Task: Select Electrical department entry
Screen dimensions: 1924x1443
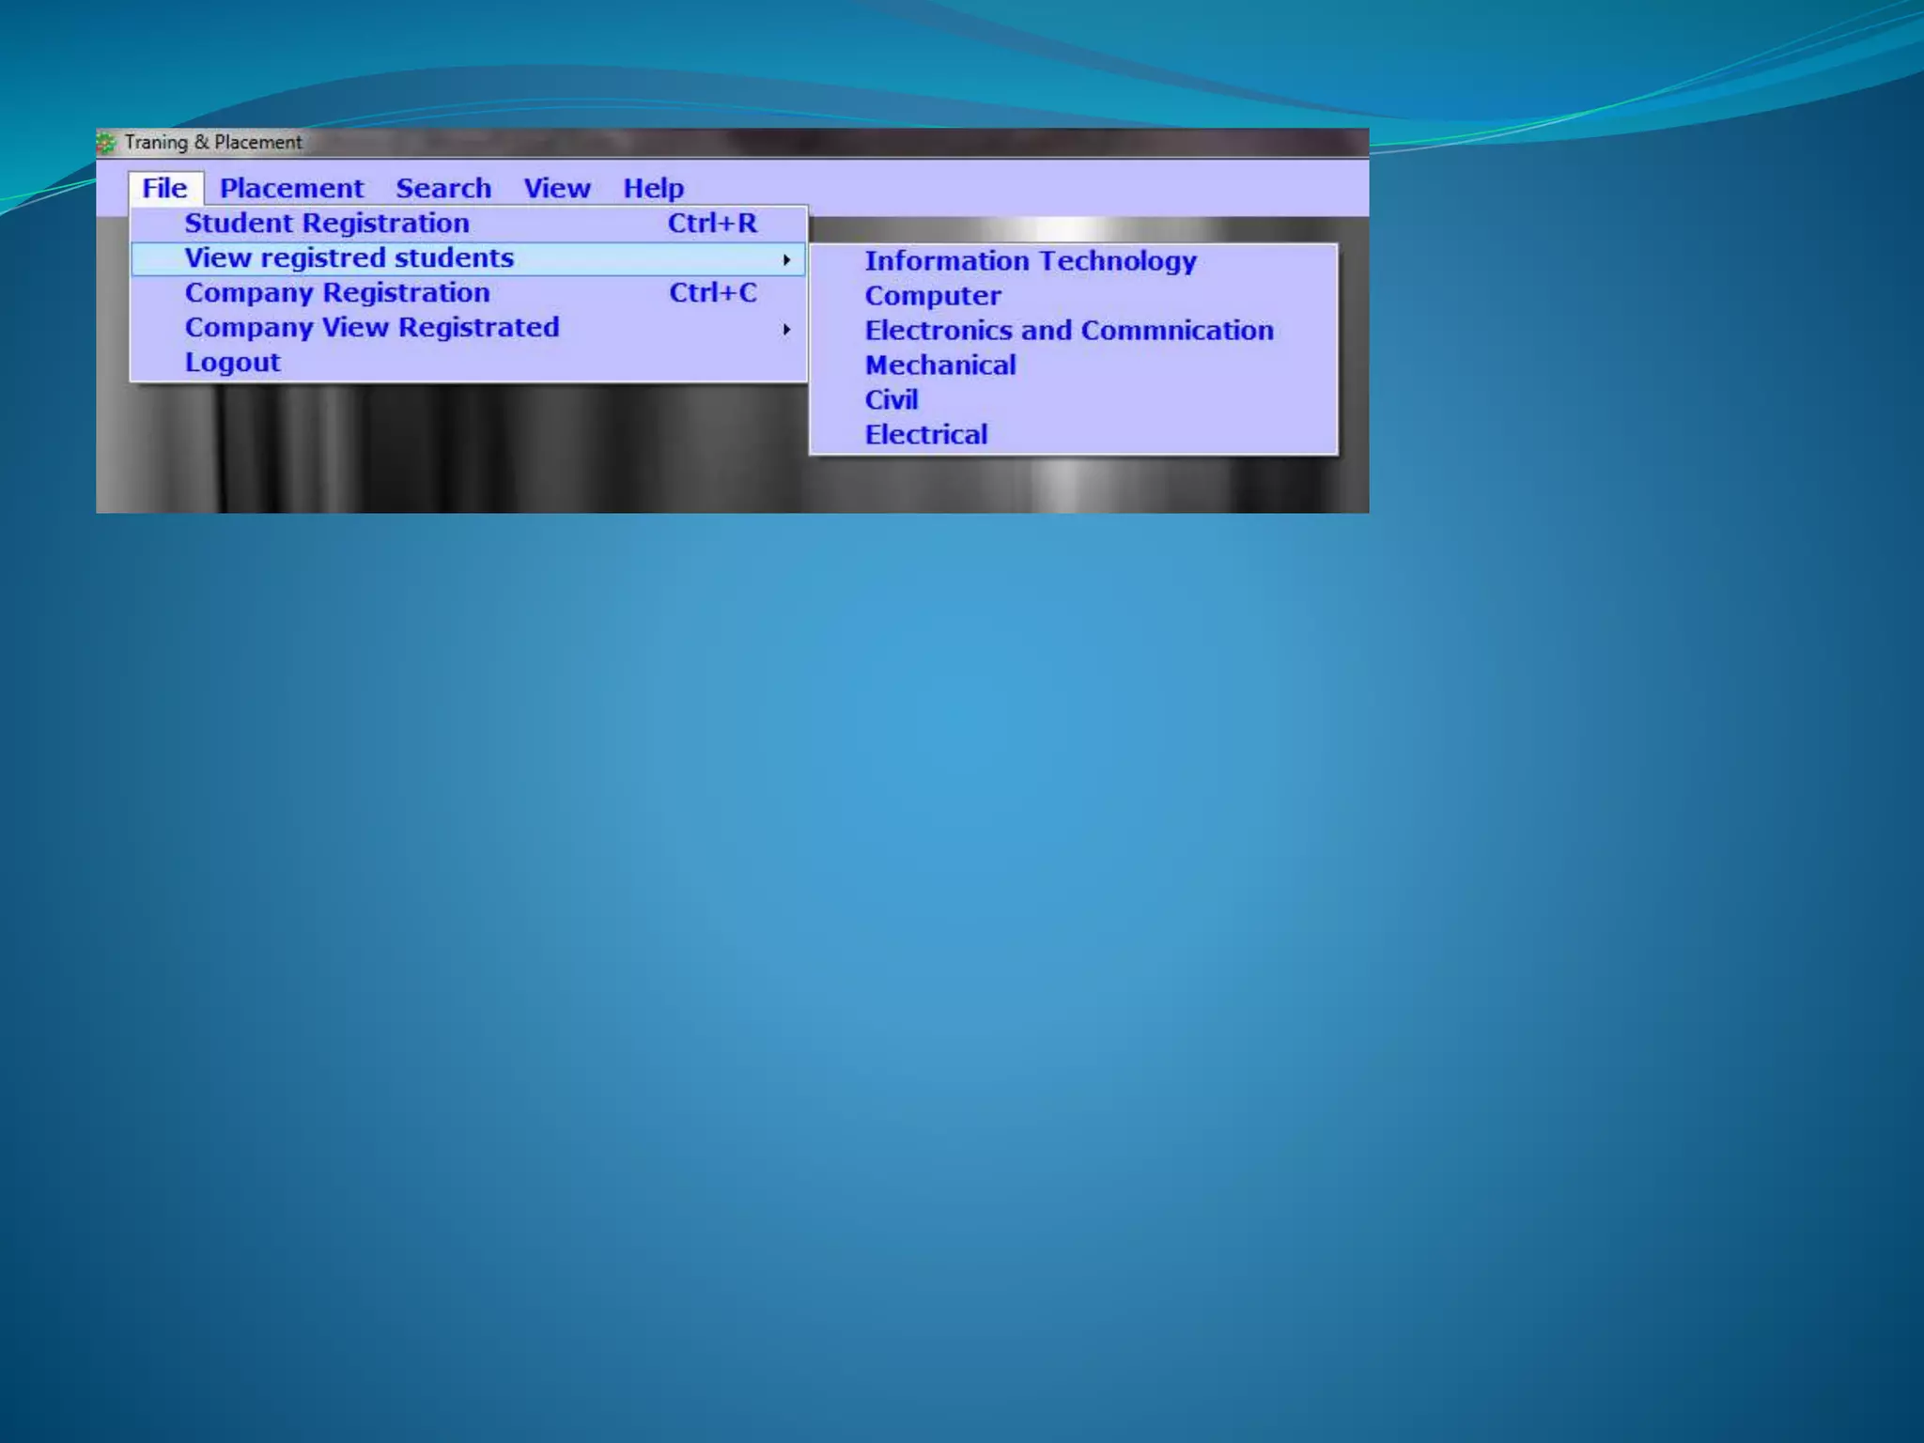Action: [x=926, y=435]
